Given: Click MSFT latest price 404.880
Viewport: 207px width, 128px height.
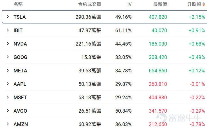Looking at the screenshot, I should [x=158, y=98].
